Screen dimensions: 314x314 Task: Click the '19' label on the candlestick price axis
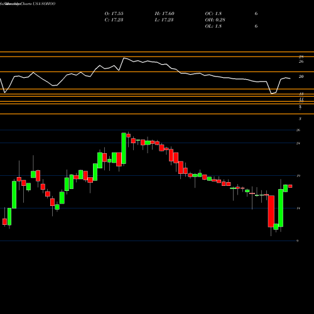point(298,176)
